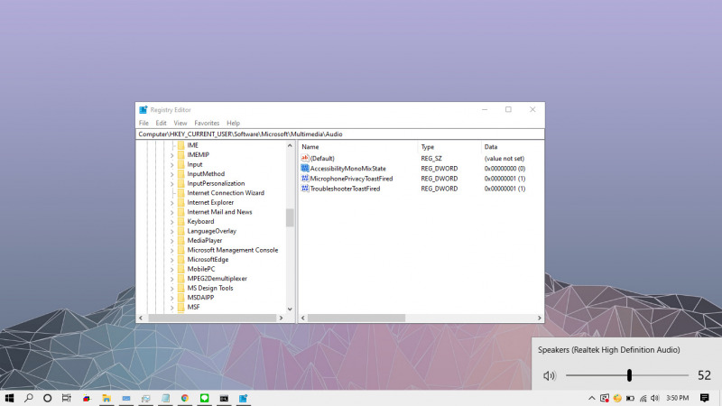Select the MSDAIPP key
The width and height of the screenshot is (722, 406).
(x=200, y=298)
